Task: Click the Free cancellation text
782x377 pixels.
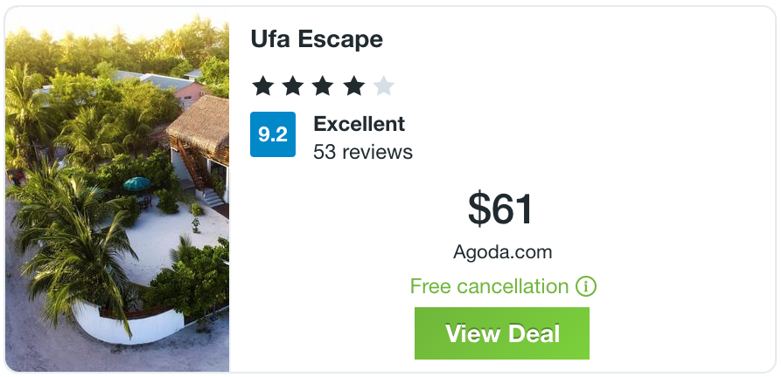Action: (489, 286)
